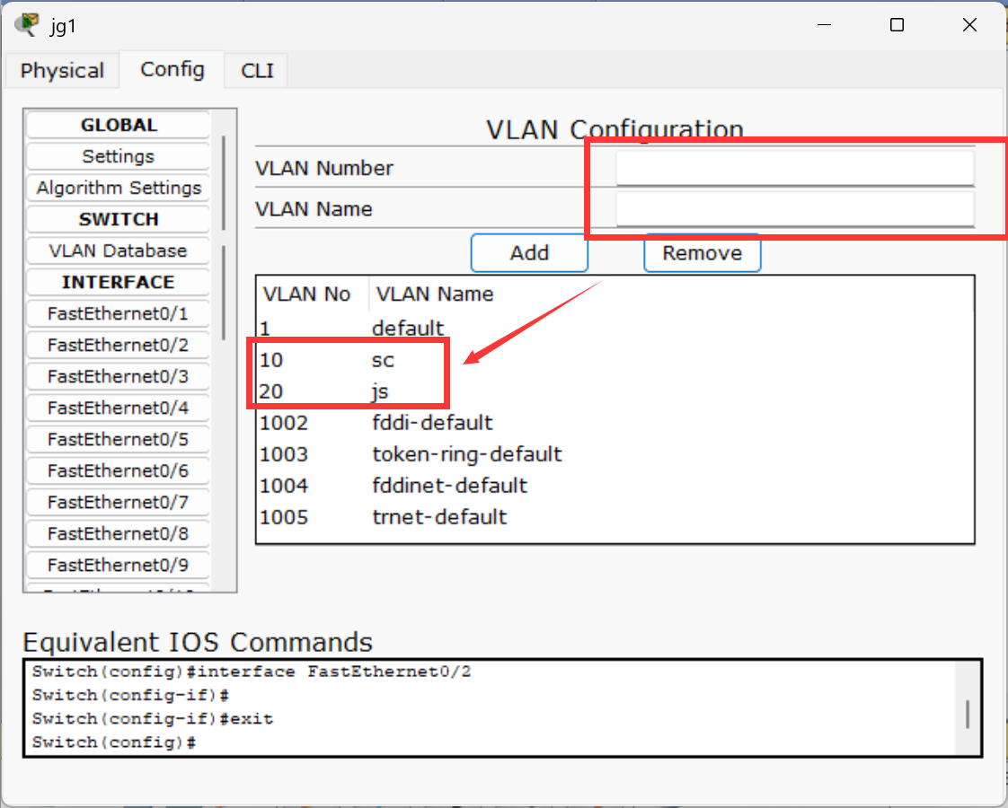
Task: Open Algorithm Settings
Action: 119,188
